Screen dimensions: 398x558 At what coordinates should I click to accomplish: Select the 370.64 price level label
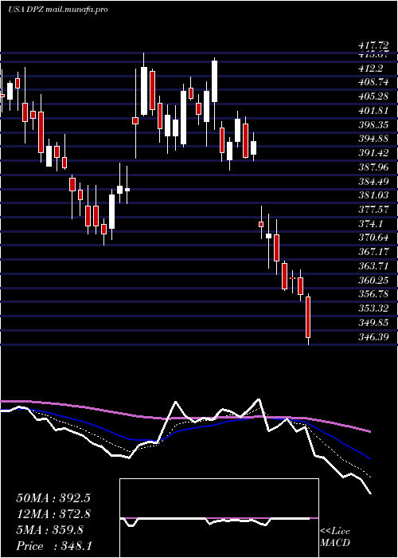[x=373, y=238]
